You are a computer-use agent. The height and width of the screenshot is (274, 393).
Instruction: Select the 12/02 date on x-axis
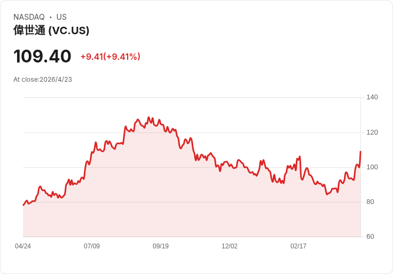230,246
